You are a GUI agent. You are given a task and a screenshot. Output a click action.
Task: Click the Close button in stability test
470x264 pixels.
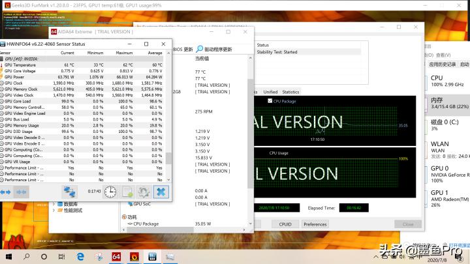tap(408, 224)
